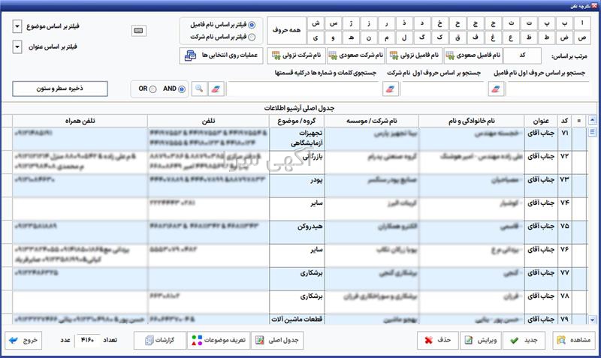The height and width of the screenshot is (358, 601).
Task: Click the نام شرکت / موسسه column header
Action: [x=371, y=121]
